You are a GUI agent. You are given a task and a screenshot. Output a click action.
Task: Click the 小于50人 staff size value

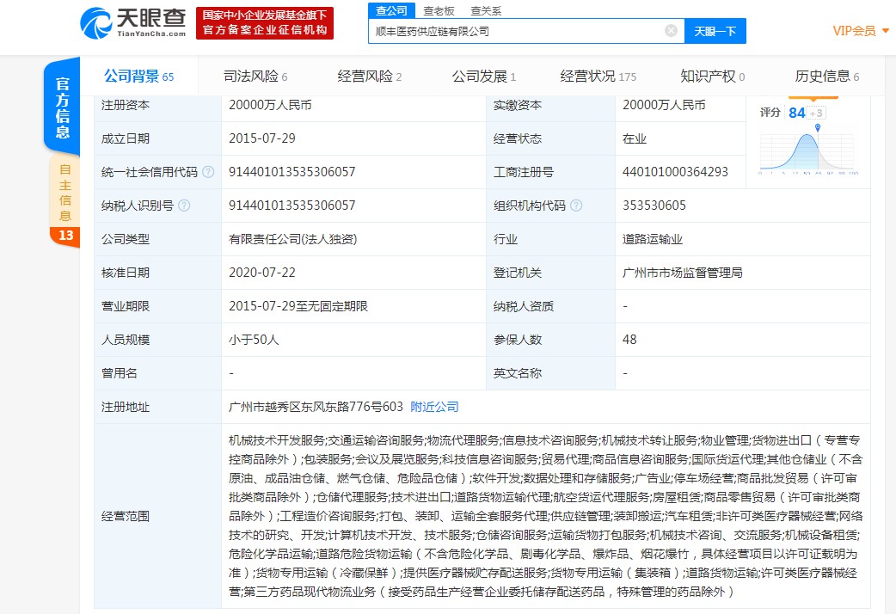254,340
